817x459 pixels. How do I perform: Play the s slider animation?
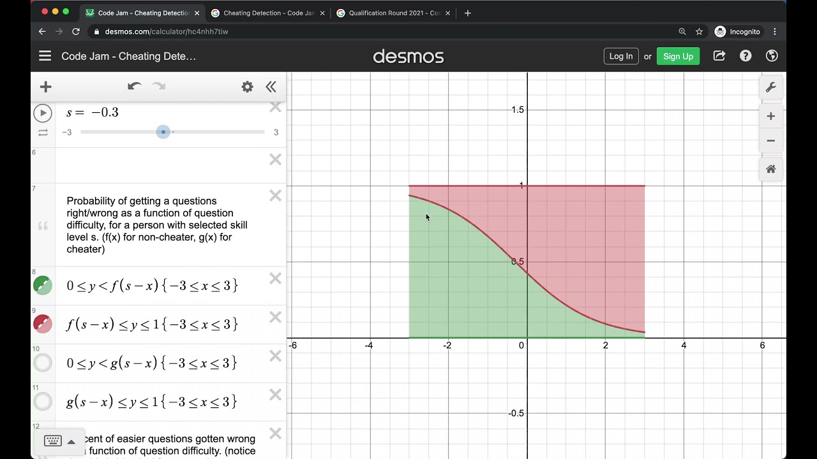pos(43,113)
